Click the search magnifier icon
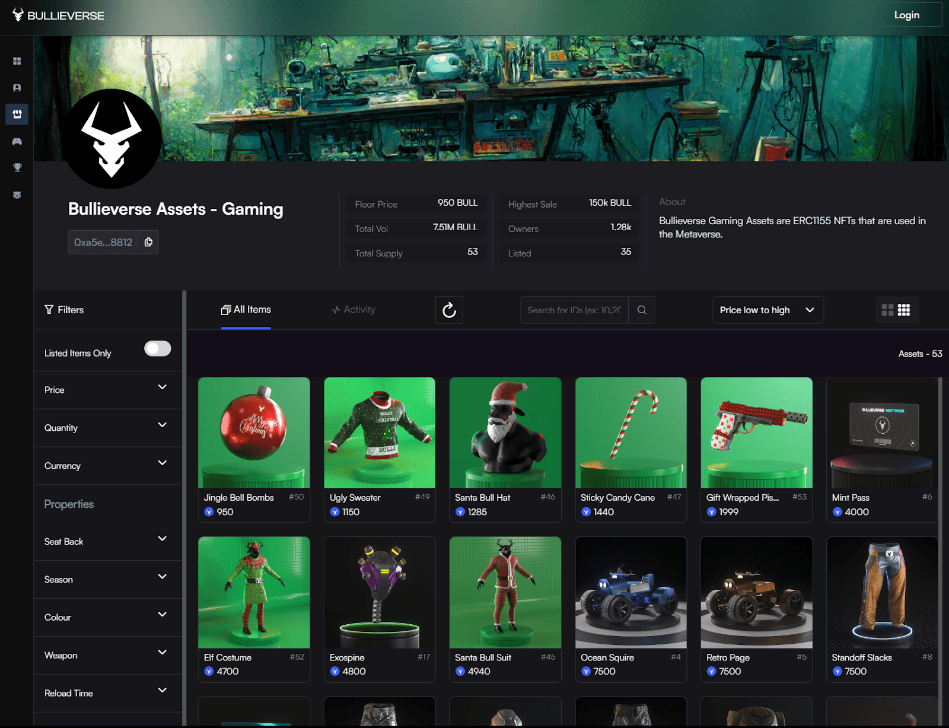 click(642, 310)
